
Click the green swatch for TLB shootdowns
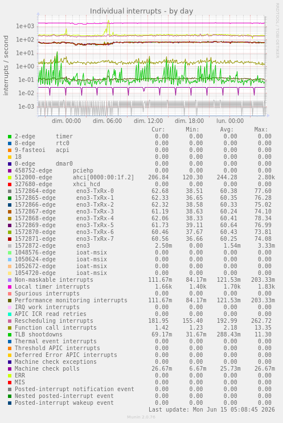[x=10, y=335]
